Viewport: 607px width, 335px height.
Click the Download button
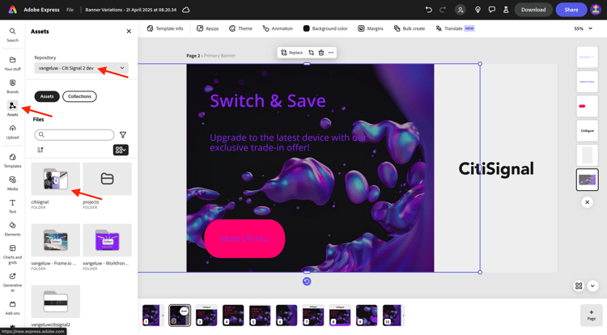(533, 10)
